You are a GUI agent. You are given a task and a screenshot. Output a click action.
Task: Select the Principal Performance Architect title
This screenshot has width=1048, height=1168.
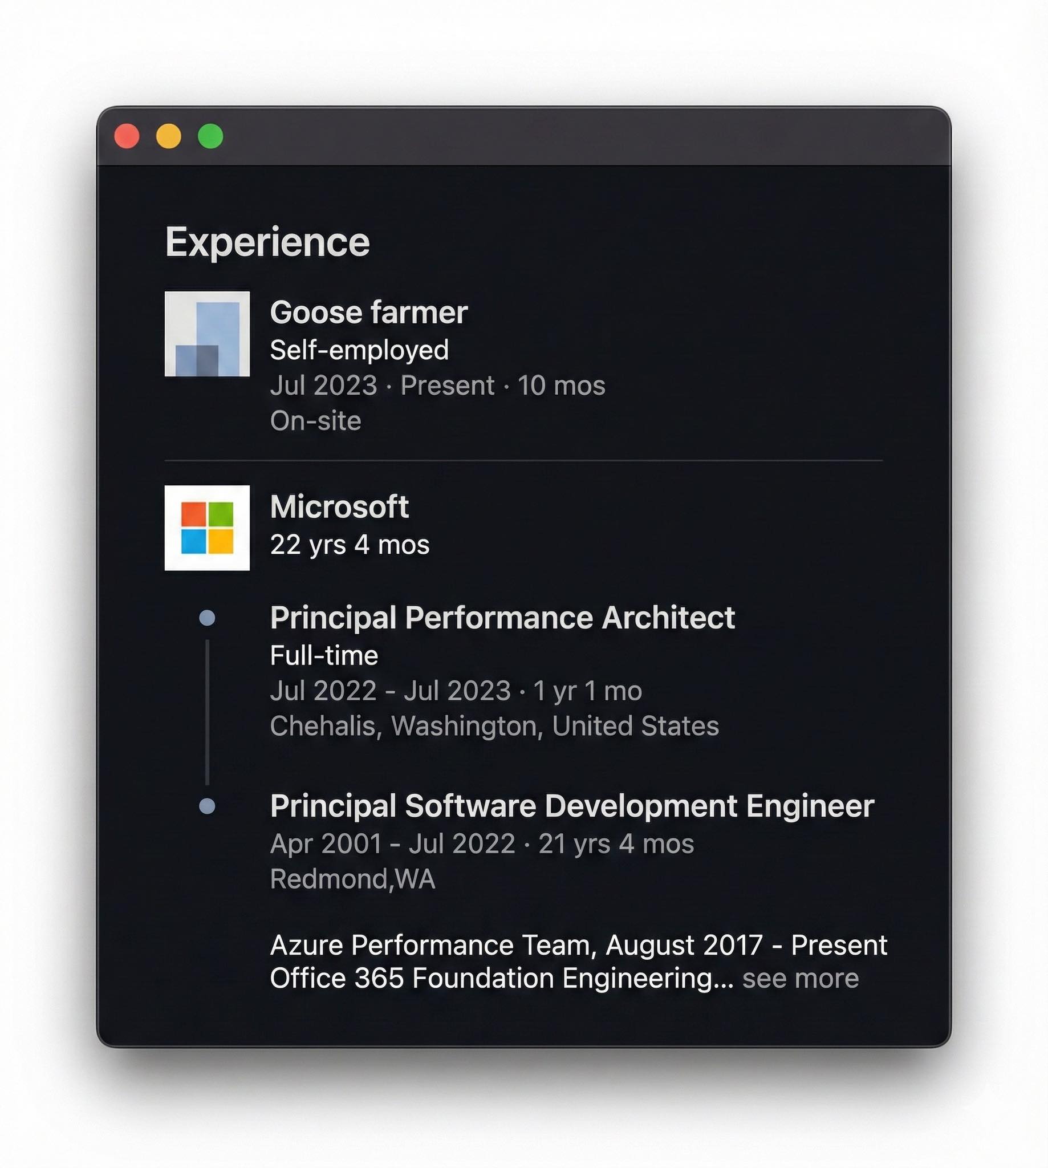click(503, 618)
